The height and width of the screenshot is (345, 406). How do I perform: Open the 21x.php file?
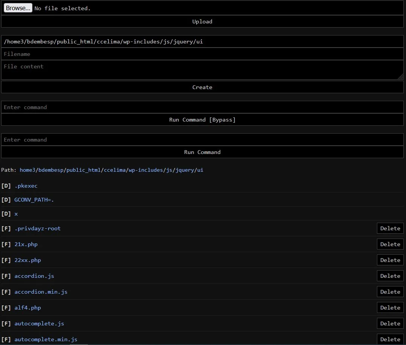[26, 244]
